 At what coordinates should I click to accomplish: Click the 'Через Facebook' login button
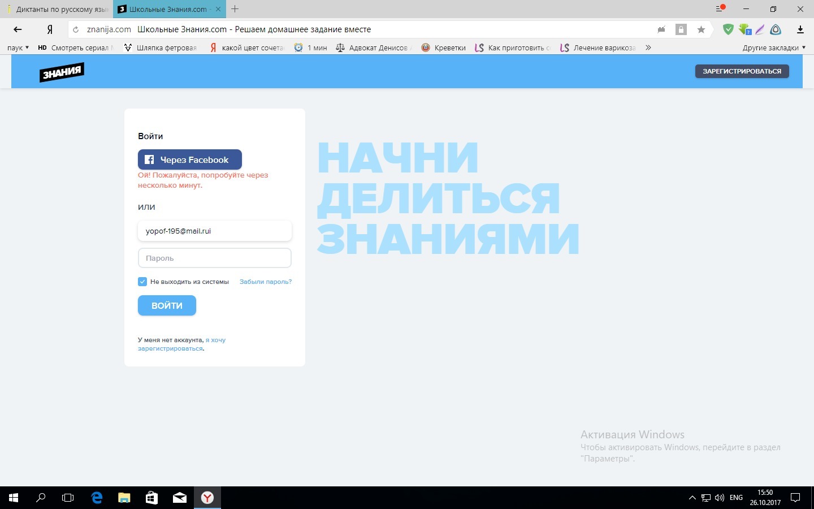(x=189, y=159)
